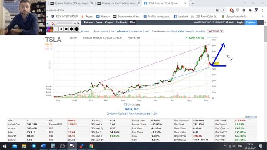Expand hidden bookmarks chevron

click(x=262, y=16)
